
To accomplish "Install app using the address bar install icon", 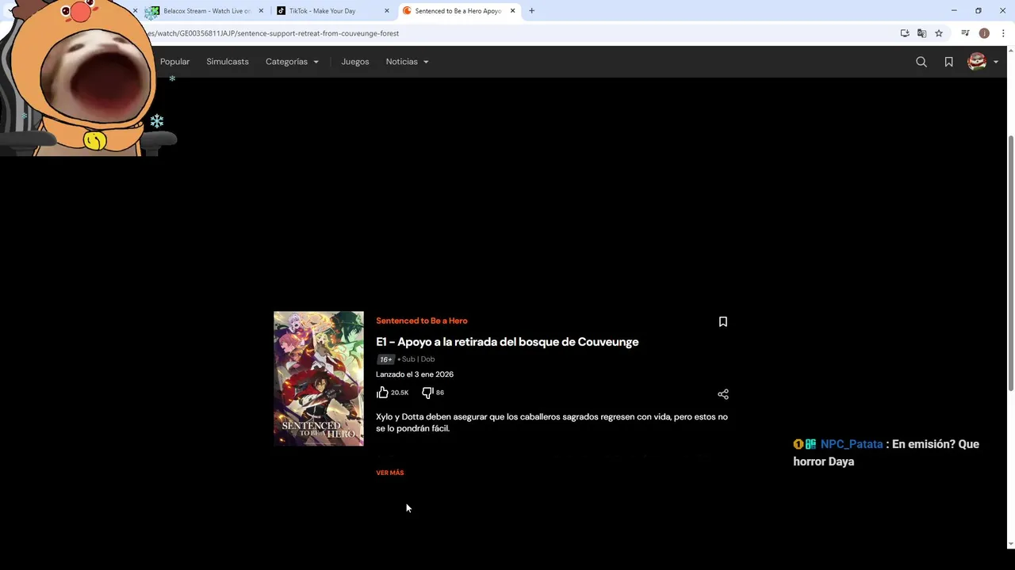I will tap(904, 33).
